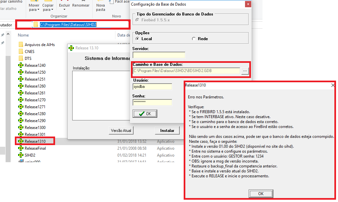338x202 pixels.
Task: Click the Arquivos de AIHs folder icon
Action: pyautogui.click(x=21, y=45)
